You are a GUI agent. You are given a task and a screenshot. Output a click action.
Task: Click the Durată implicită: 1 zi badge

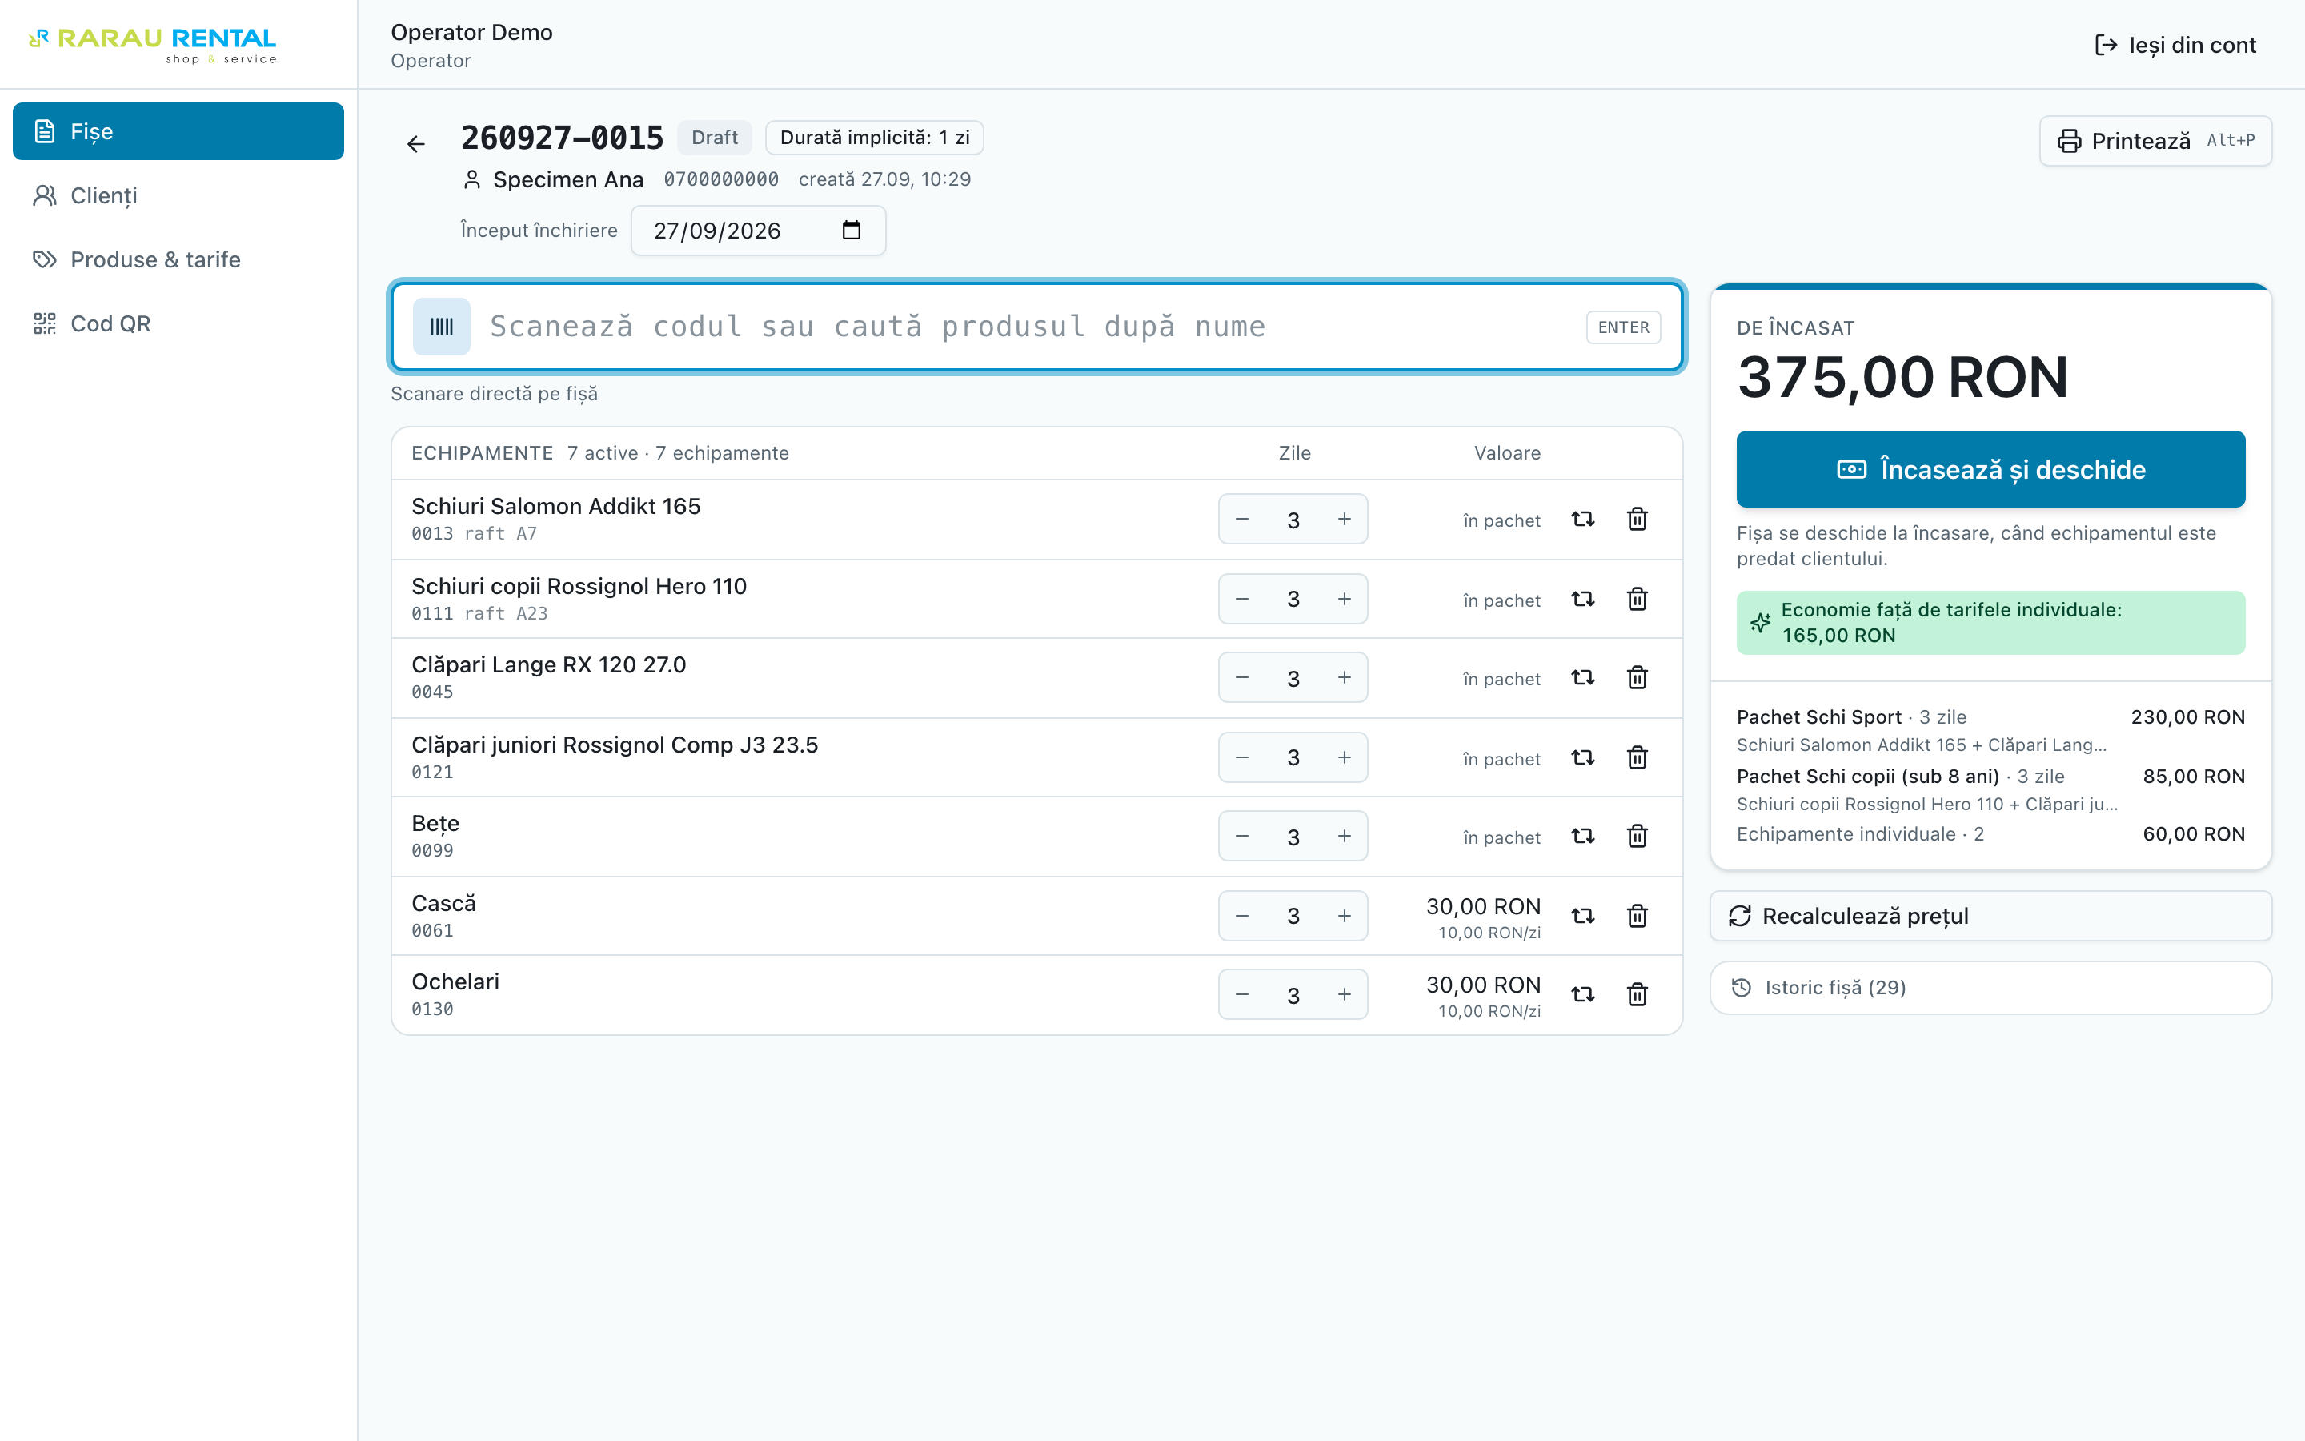coord(874,137)
